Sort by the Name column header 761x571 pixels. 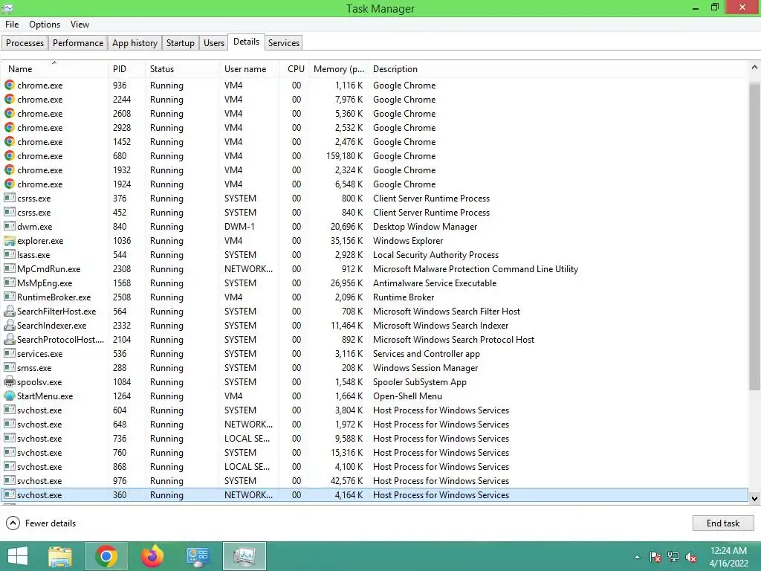click(54, 69)
